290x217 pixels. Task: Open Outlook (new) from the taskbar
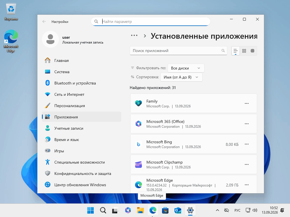point(178,210)
